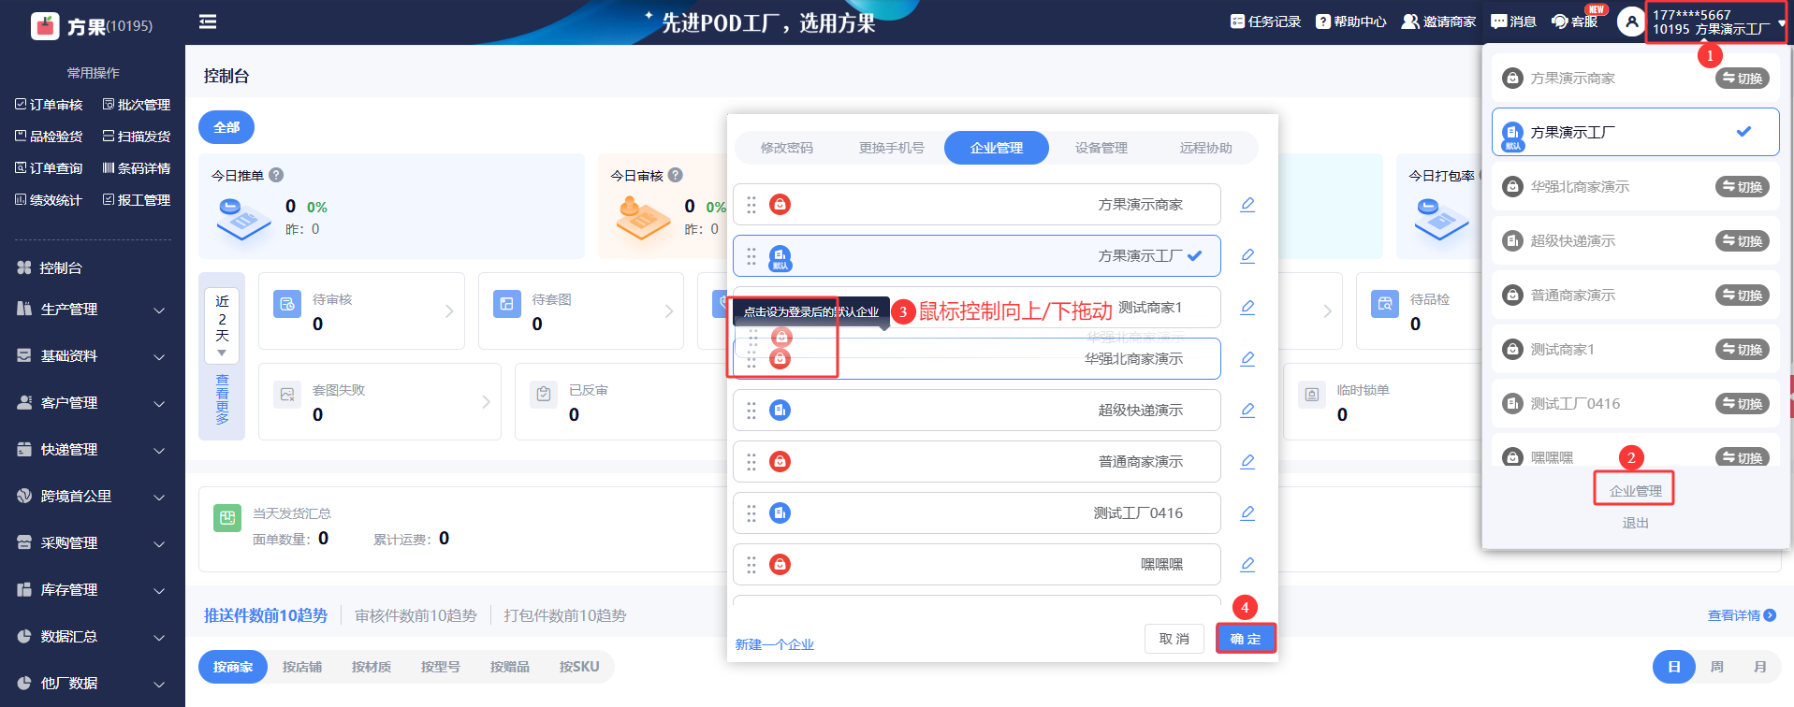Confirm with the 确定 button

[x=1246, y=639]
